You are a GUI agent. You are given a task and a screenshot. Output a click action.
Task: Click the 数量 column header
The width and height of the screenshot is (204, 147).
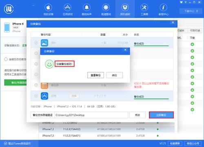103,35
